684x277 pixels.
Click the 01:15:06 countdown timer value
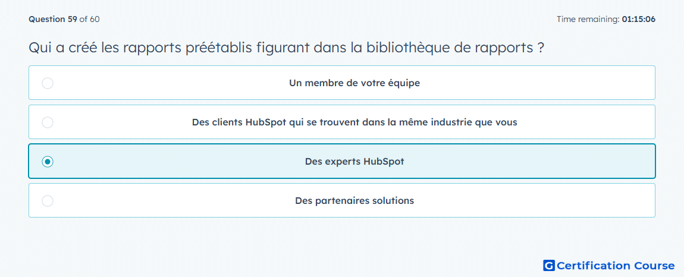[639, 19]
